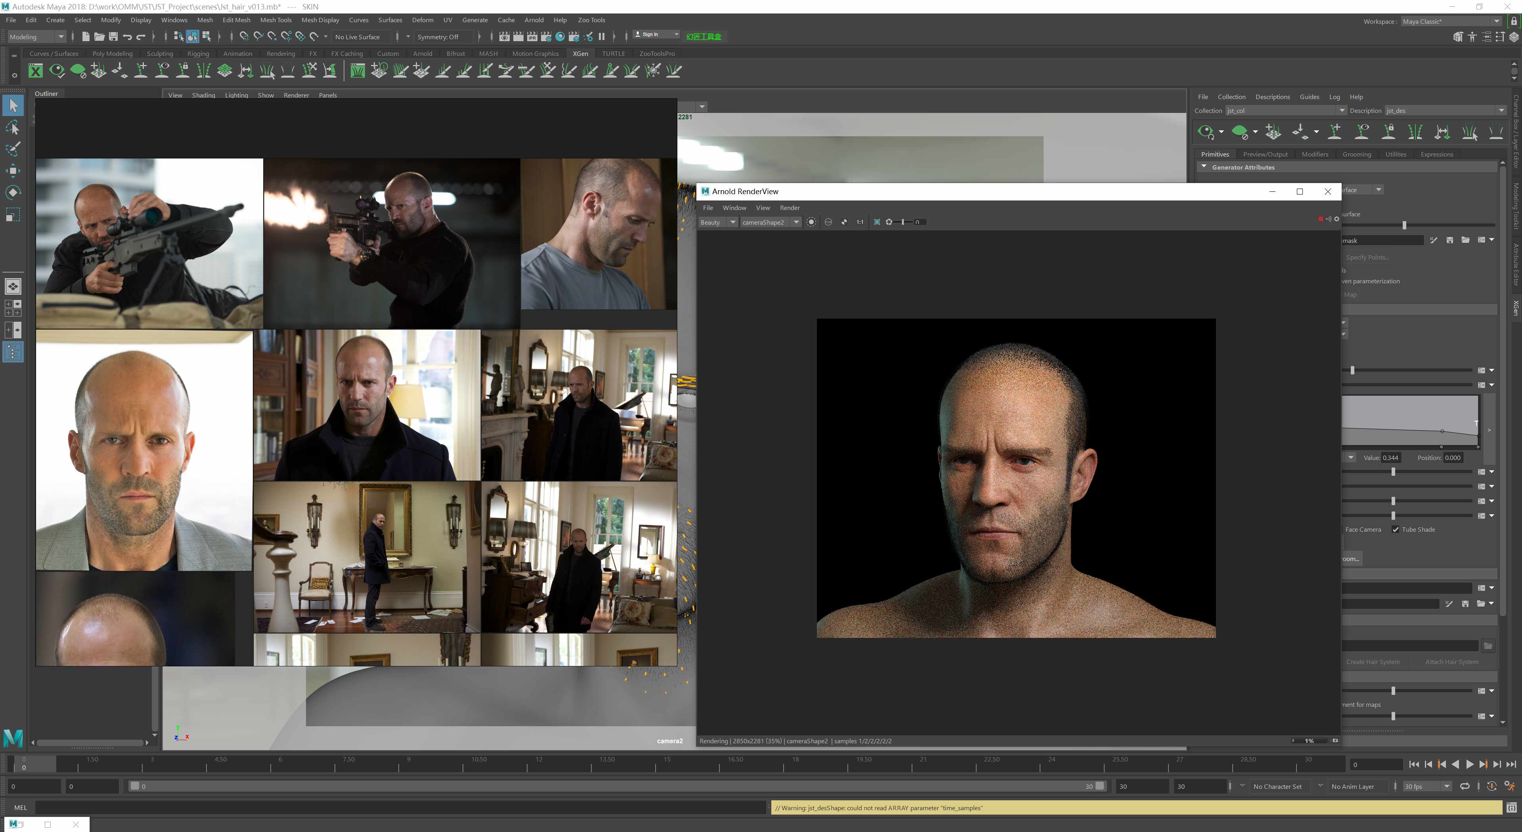
Task: Enable the Tube Shade checkbox
Action: (x=1395, y=530)
